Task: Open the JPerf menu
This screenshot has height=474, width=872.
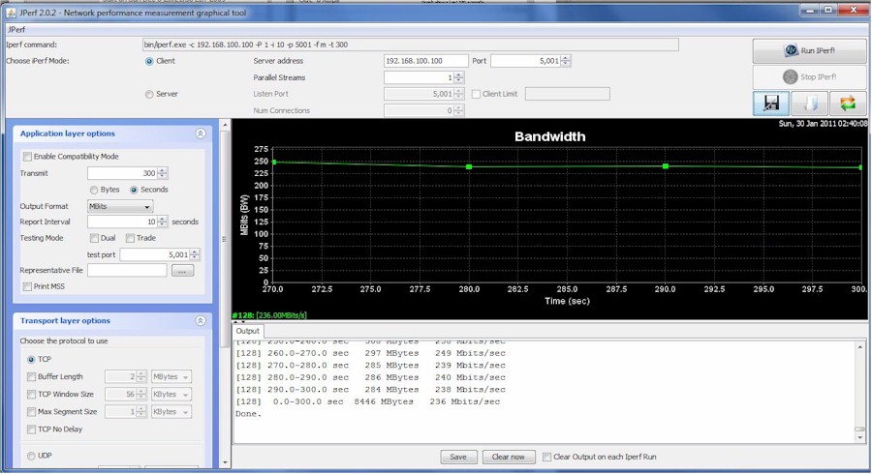Action: 16,29
